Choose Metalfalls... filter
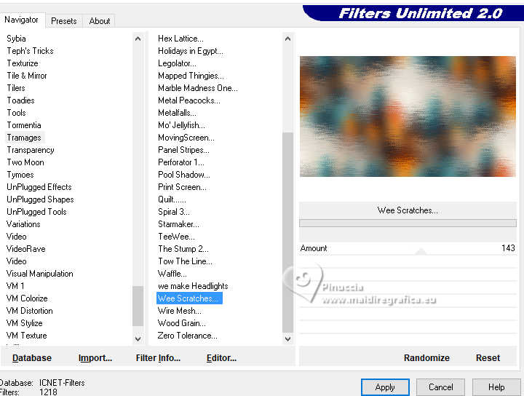 pyautogui.click(x=177, y=113)
